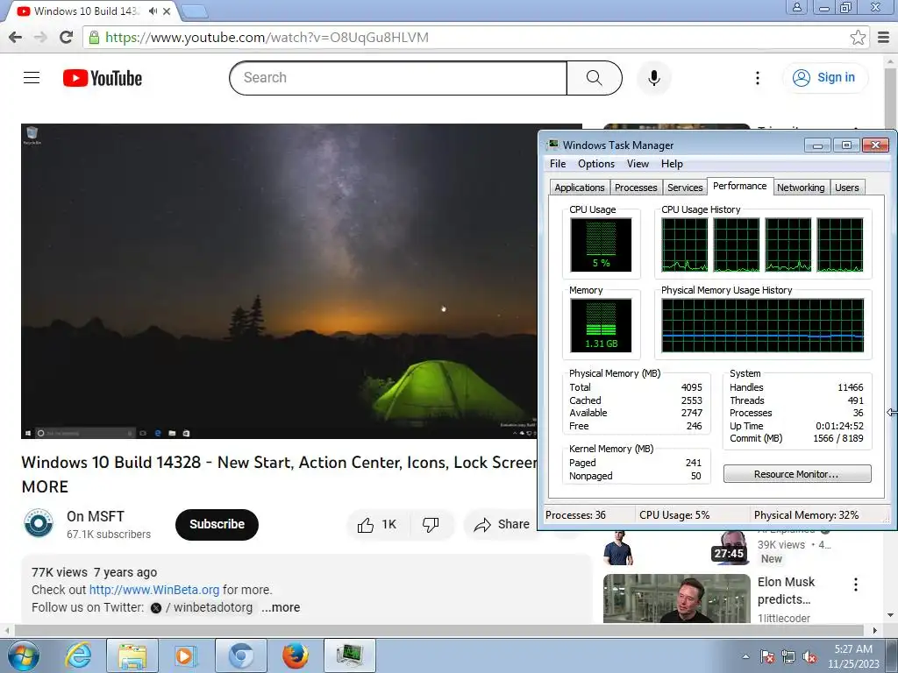
Task: Subscribe to the On MSFT channel
Action: (x=217, y=524)
